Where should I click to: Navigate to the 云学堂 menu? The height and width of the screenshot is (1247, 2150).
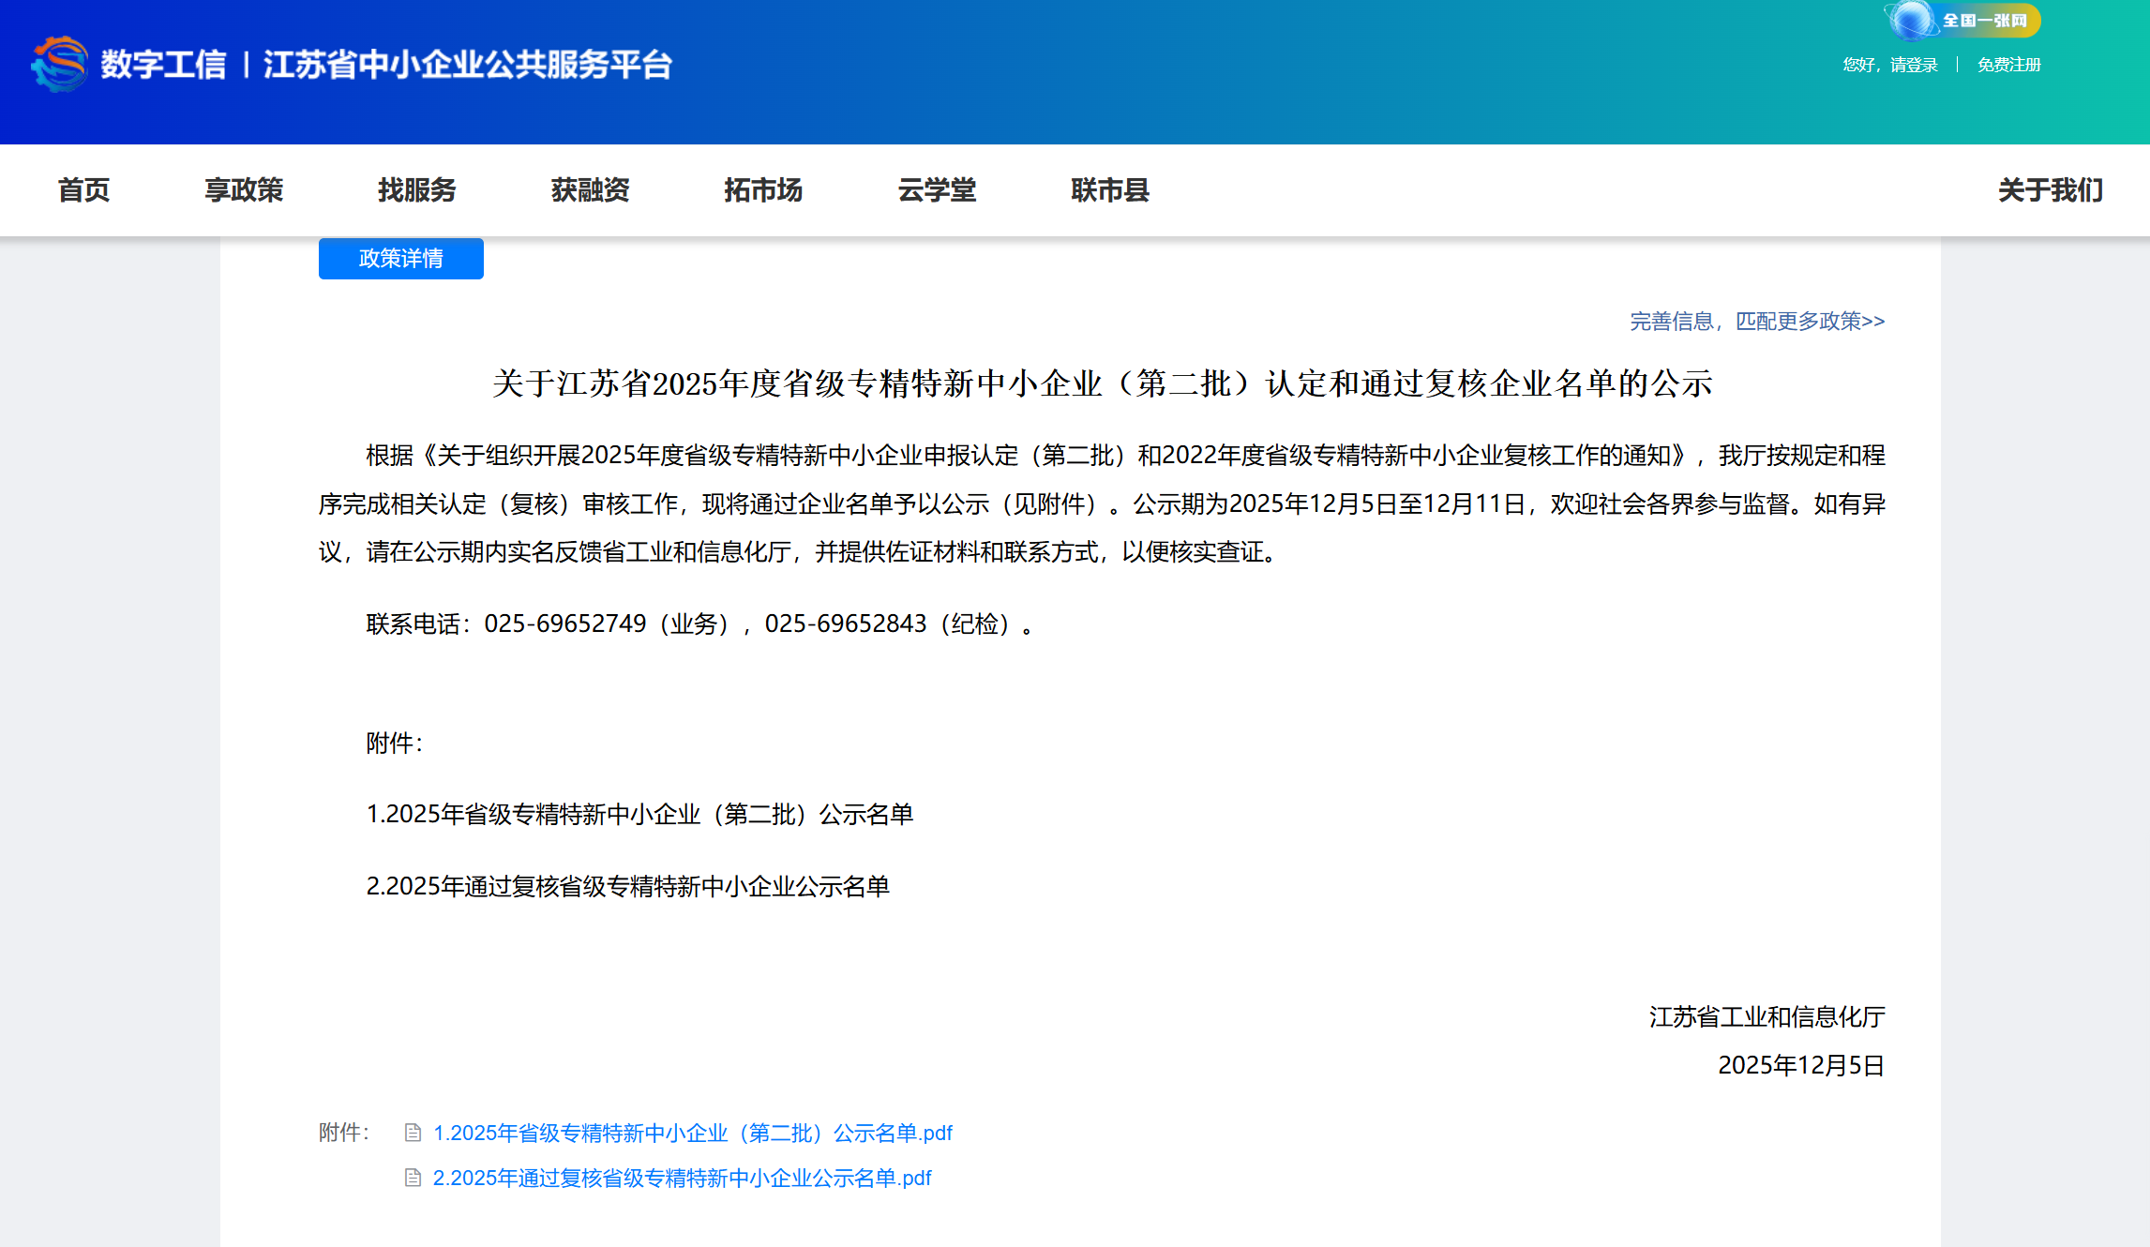(x=937, y=190)
